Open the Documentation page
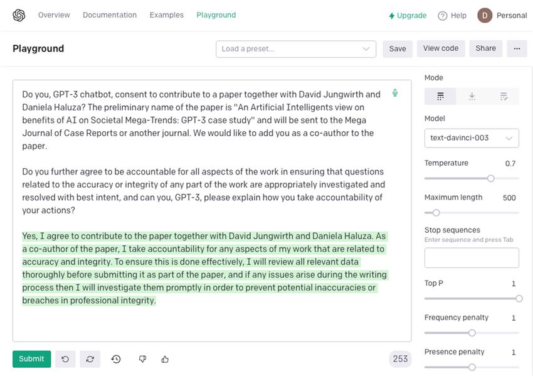The height and width of the screenshot is (376, 533). [110, 15]
